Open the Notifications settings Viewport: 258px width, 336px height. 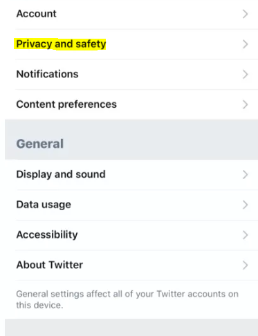coord(131,74)
